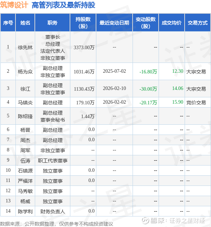Click 大宗交易 in 杨为众 row
This screenshot has height=227, width=211.
pyautogui.click(x=196, y=72)
